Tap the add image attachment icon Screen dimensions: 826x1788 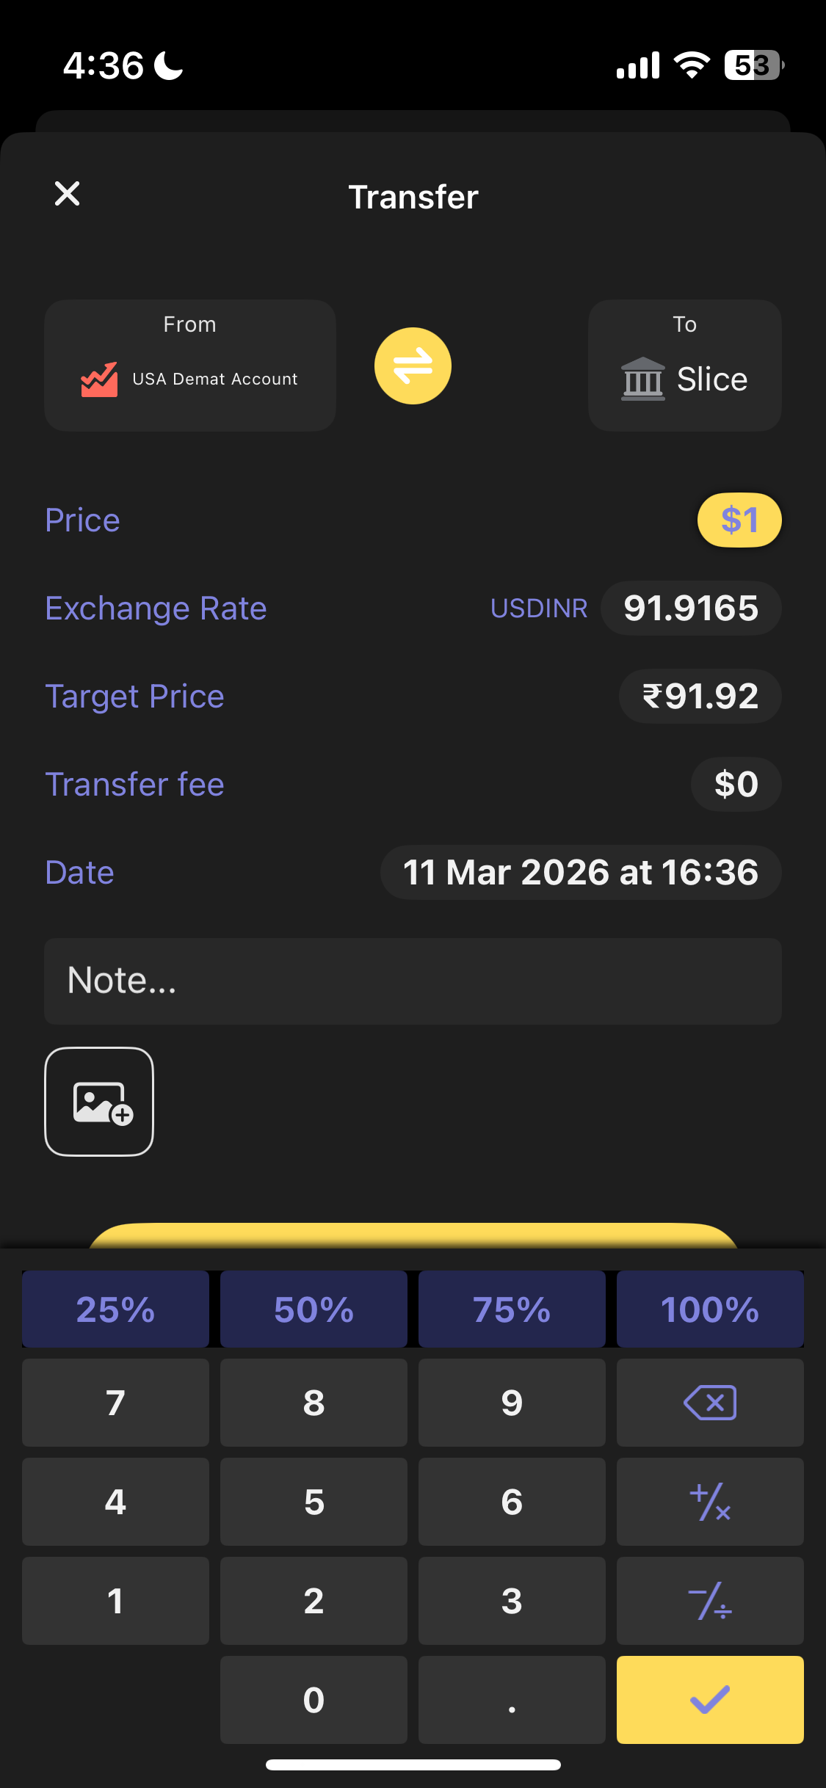click(x=99, y=1101)
